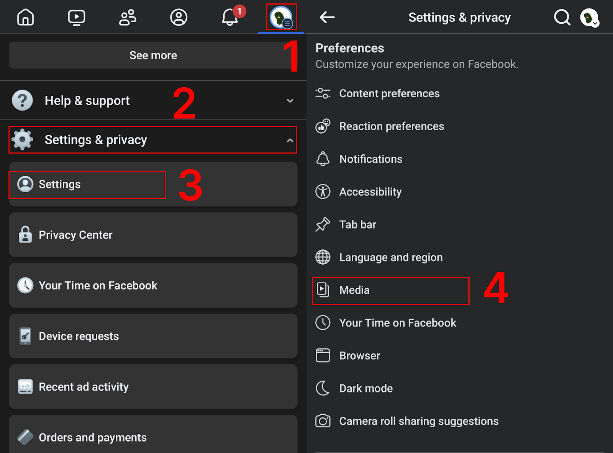This screenshot has width=613, height=453.
Task: Open the Profile tab icon
Action: point(179,17)
